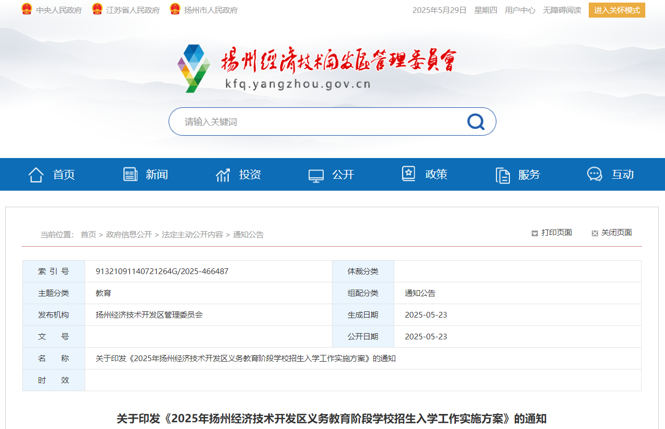Open the 用户中心 link
The image size is (665, 429).
pos(520,10)
